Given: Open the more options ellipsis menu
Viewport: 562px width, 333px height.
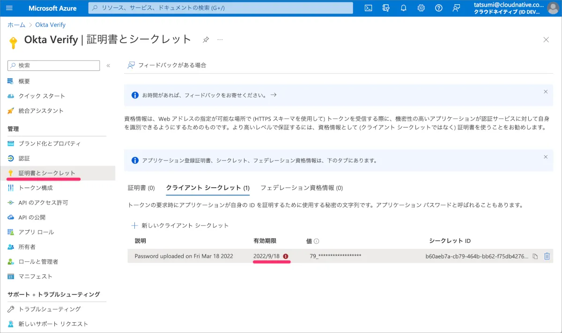Looking at the screenshot, I should 220,40.
